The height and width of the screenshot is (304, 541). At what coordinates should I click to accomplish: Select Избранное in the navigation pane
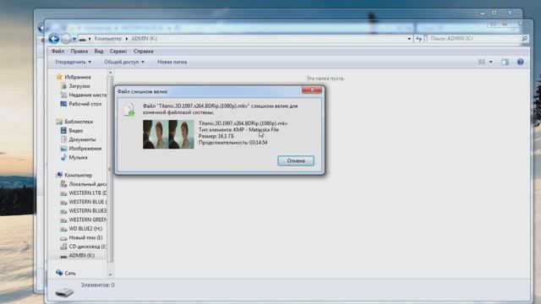point(78,77)
